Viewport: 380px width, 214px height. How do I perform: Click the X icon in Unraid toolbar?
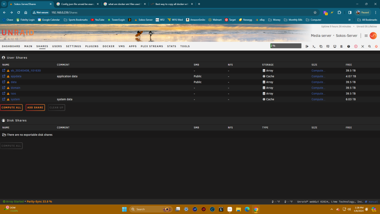(363, 46)
